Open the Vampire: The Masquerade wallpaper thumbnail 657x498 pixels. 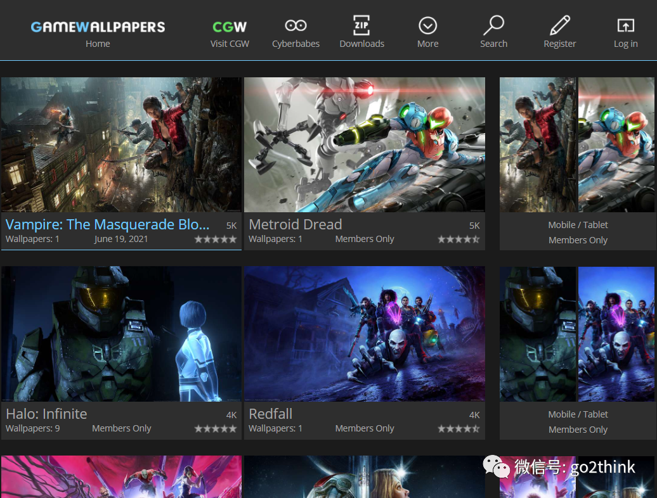[121, 144]
